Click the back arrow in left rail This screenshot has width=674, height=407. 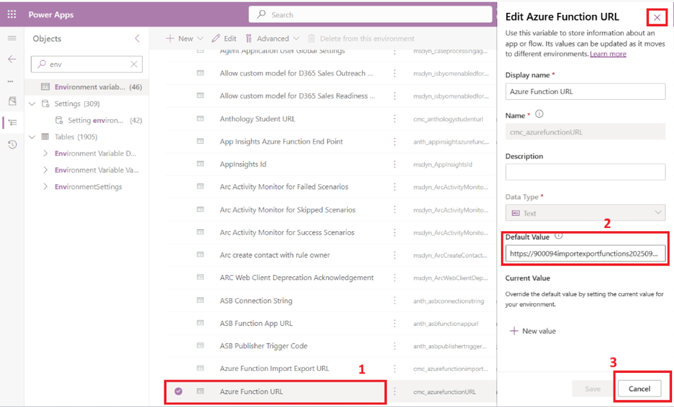click(12, 59)
